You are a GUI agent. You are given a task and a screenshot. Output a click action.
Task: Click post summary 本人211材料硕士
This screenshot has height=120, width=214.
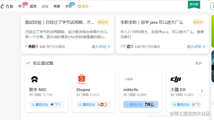click(x=162, y=34)
